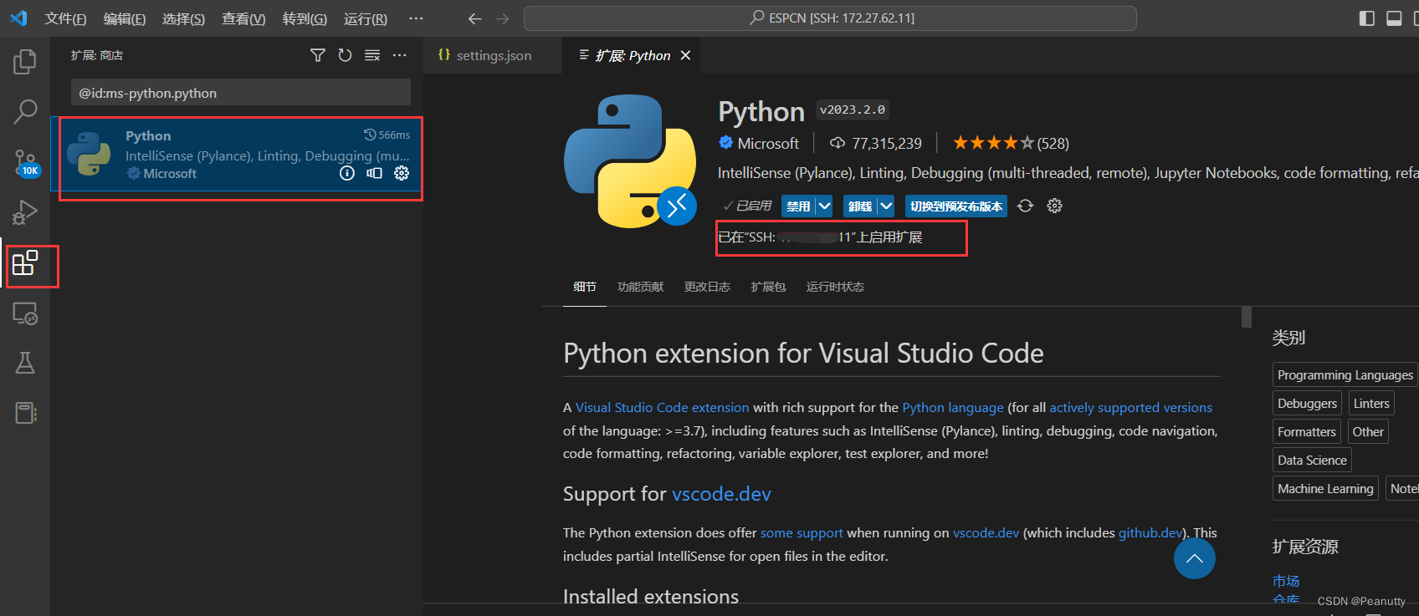Open the Explorer view in activity bar
Viewport: 1419px width, 616px height.
pyautogui.click(x=25, y=61)
